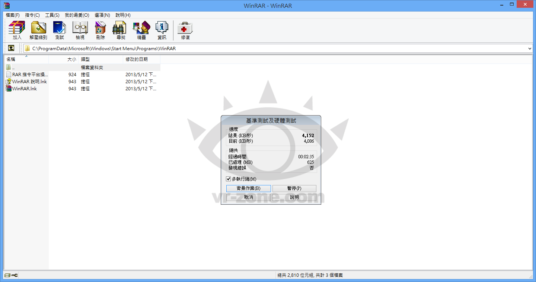Open the 檔案(F) menu
The height and width of the screenshot is (282, 536).
[x=13, y=15]
